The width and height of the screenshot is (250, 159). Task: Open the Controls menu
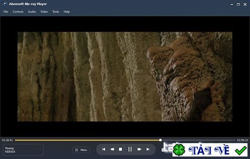[x=18, y=12]
